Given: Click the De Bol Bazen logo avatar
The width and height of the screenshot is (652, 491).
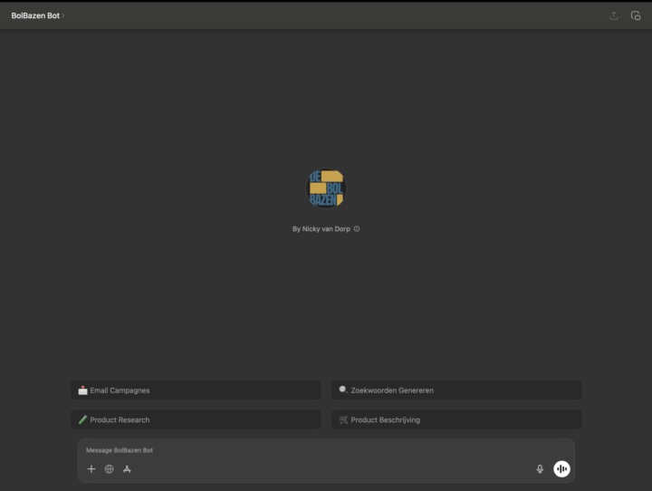Looking at the screenshot, I should click(x=326, y=188).
